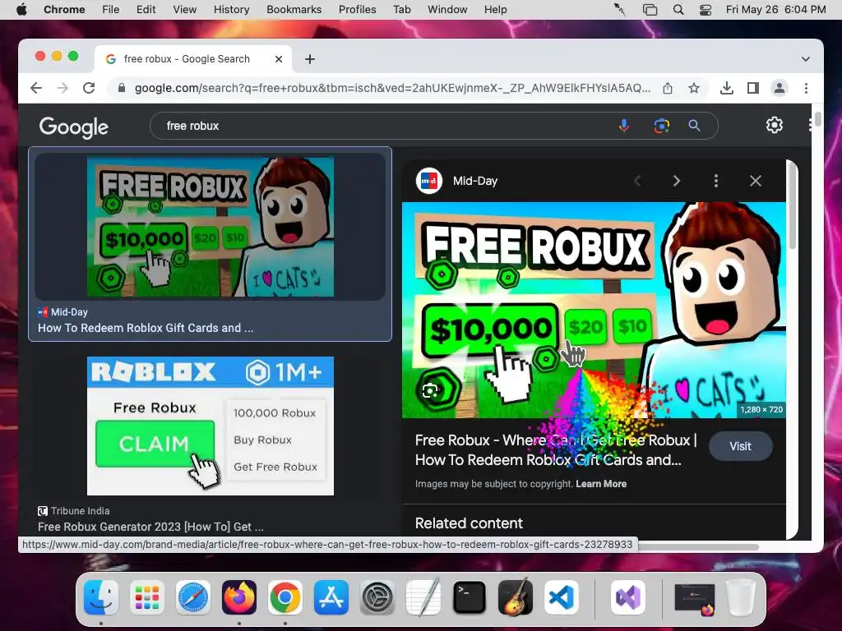Open the History menu
Screen dimensions: 842x631
231,10
